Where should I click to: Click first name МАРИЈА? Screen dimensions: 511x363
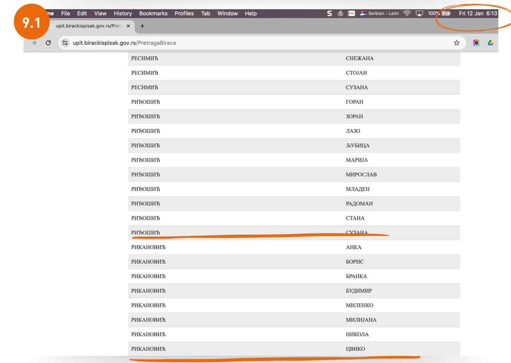(x=357, y=160)
